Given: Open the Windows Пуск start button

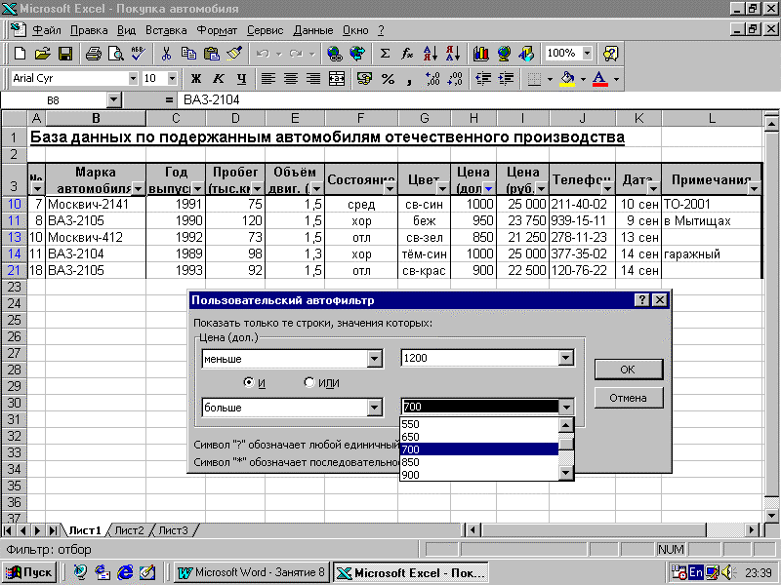Looking at the screenshot, I should [x=30, y=572].
